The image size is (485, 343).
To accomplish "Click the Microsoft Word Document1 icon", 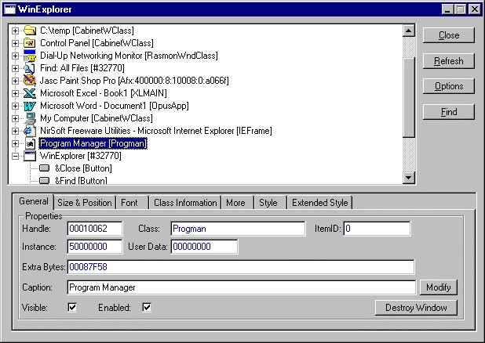I will pos(30,106).
